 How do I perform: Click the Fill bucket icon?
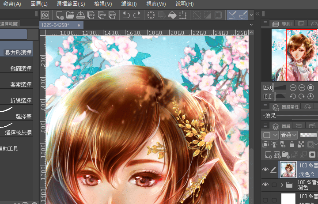(172, 15)
